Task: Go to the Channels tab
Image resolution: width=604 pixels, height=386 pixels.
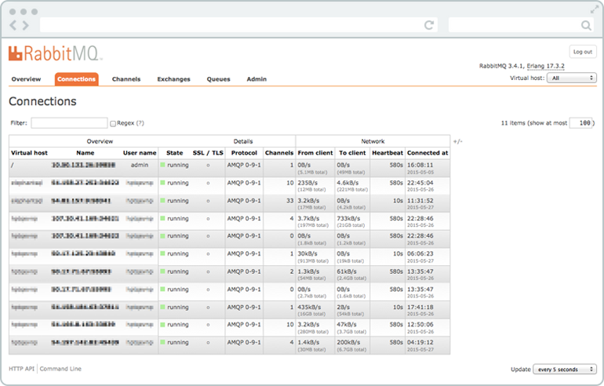Action: click(x=126, y=79)
